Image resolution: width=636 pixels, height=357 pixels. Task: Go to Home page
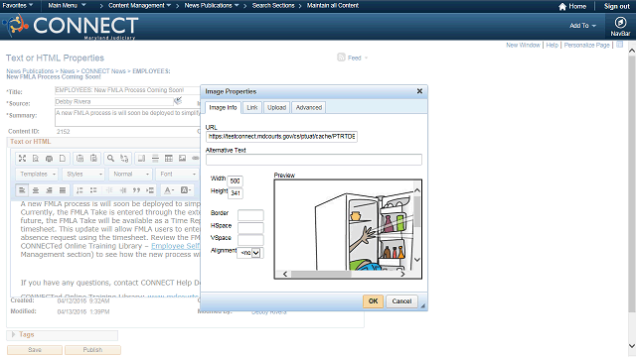point(572,6)
